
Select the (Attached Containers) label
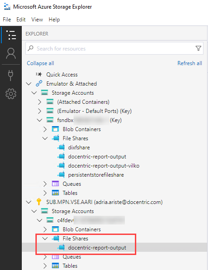pos(83,102)
